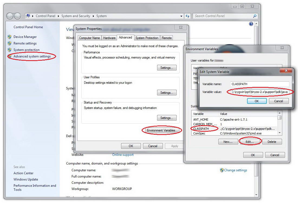The image size is (298, 203).
Task: Open the Online support link
Action: [123, 155]
